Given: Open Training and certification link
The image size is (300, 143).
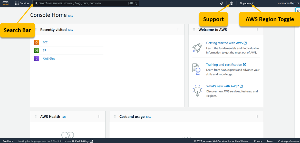Looking at the screenshot, I should coord(226,65).
